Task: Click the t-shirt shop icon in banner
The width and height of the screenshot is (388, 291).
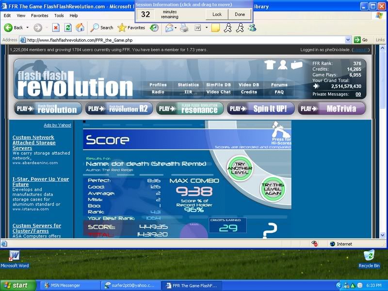Action: coord(270,65)
